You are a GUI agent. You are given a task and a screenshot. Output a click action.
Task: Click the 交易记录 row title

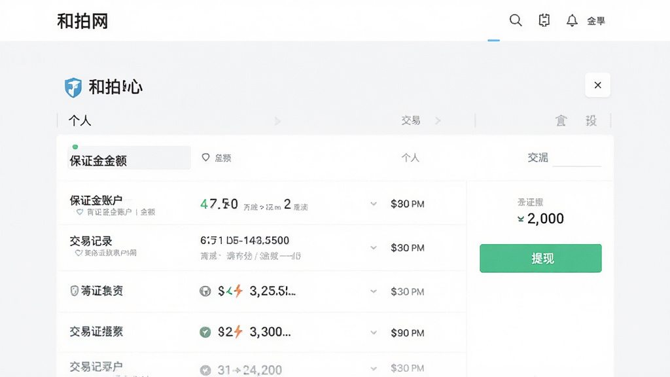tap(91, 241)
